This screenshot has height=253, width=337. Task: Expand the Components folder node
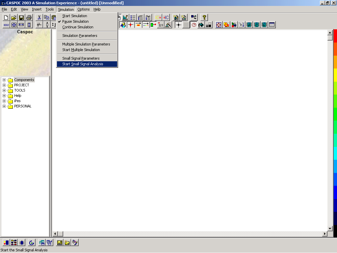4,80
